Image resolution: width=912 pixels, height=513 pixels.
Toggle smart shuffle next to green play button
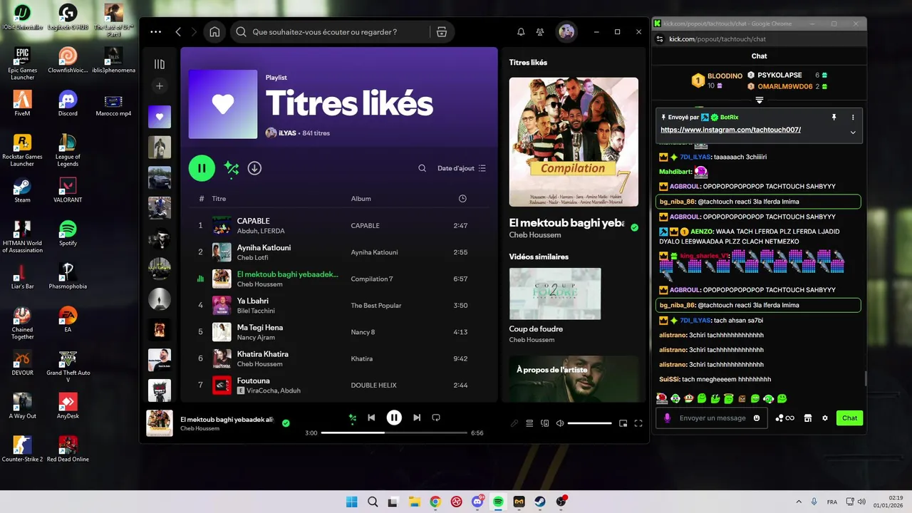231,168
